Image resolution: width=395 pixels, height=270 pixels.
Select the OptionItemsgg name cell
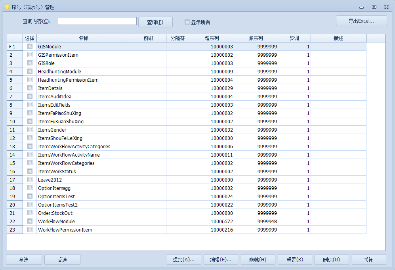pyautogui.click(x=84, y=188)
